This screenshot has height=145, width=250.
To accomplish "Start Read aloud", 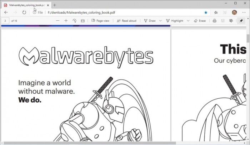I will tap(126, 21).
